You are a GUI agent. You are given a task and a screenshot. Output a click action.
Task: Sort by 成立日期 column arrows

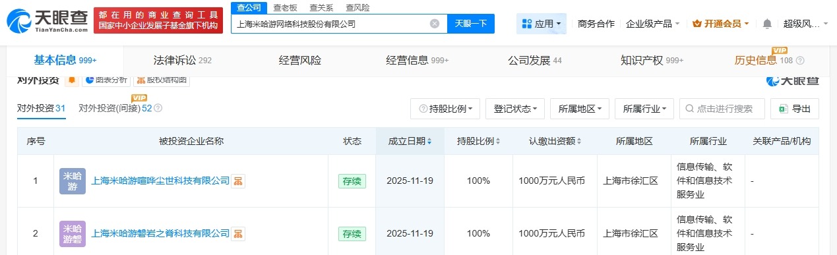(x=429, y=142)
